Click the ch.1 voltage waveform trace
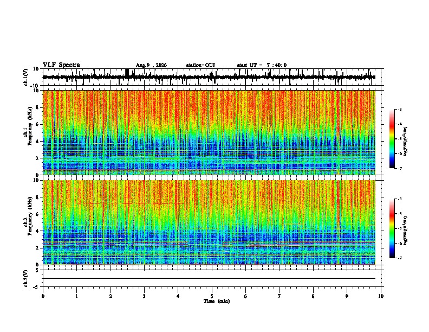Image resolution: width=429 pixels, height=332 pixels. tap(209, 77)
